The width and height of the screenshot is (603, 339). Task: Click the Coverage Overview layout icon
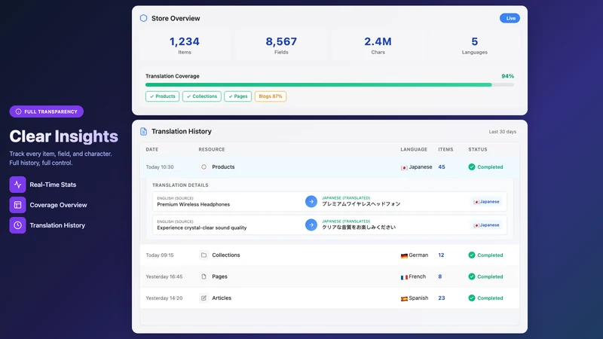tap(17, 205)
